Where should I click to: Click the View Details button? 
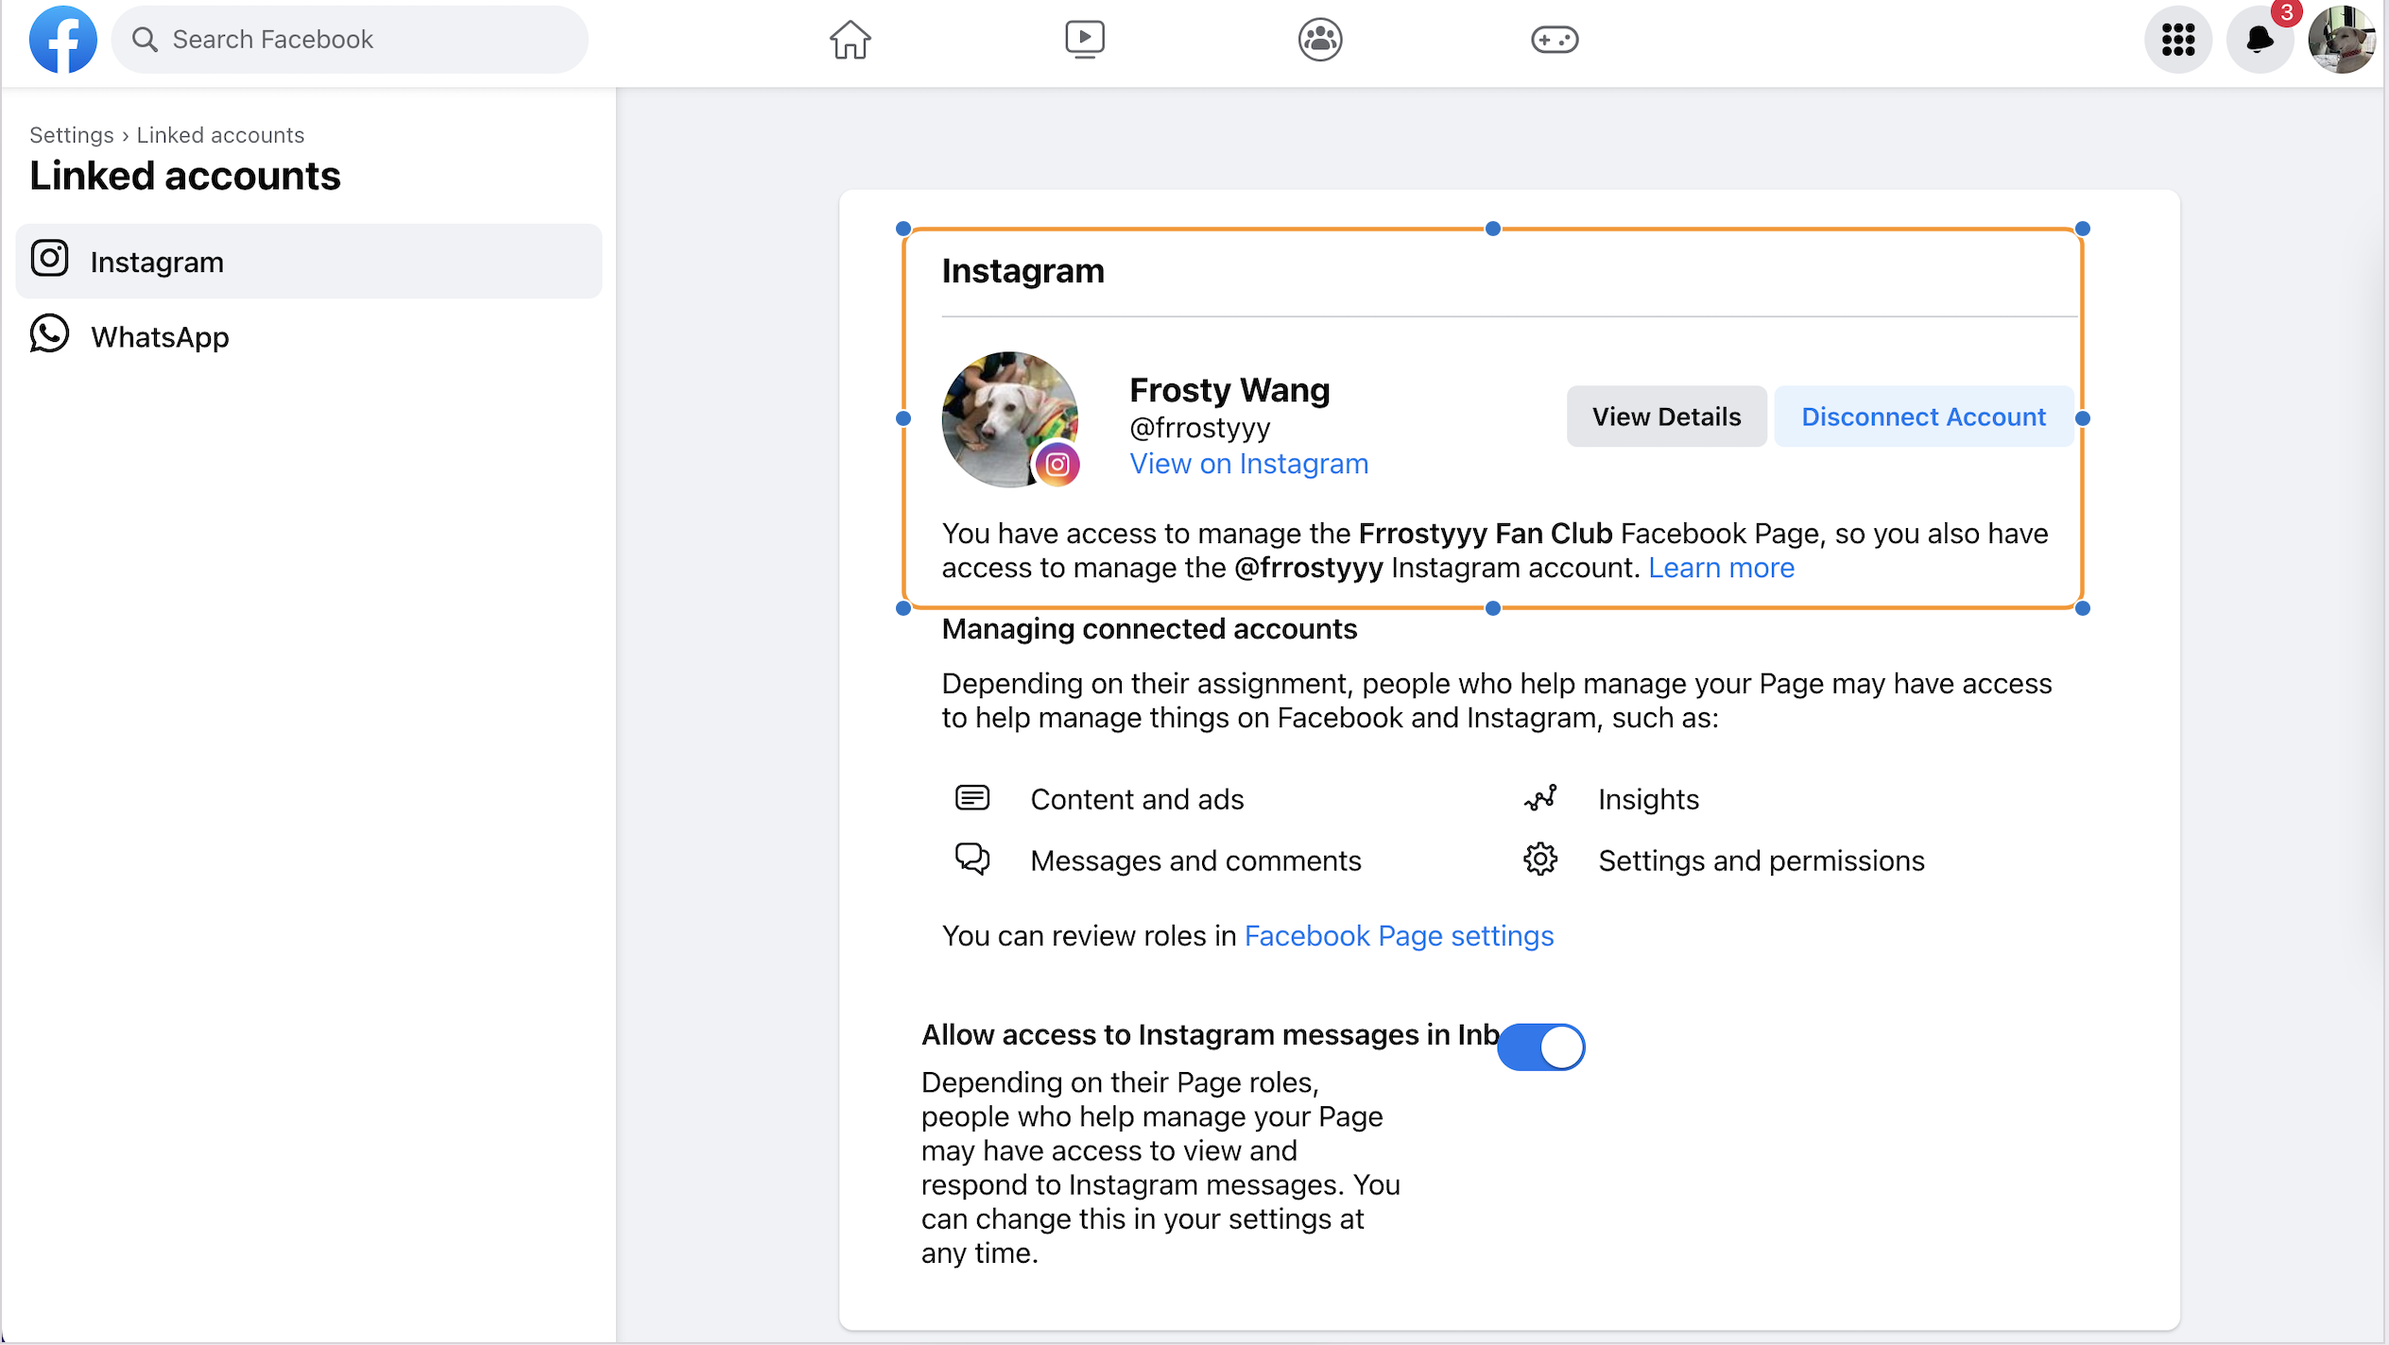point(1665,417)
